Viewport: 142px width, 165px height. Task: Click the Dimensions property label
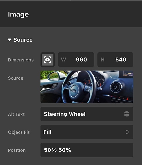(x=21, y=60)
